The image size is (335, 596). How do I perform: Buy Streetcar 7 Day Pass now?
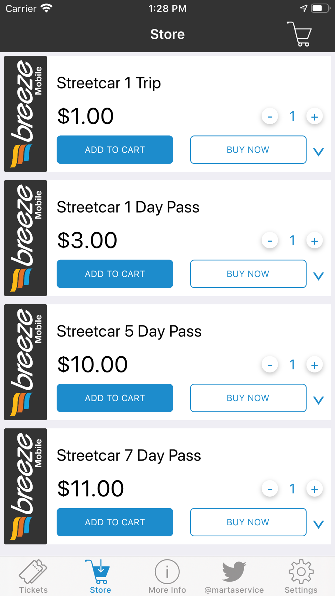tap(248, 522)
